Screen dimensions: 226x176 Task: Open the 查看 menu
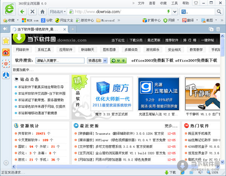tap(152, 3)
